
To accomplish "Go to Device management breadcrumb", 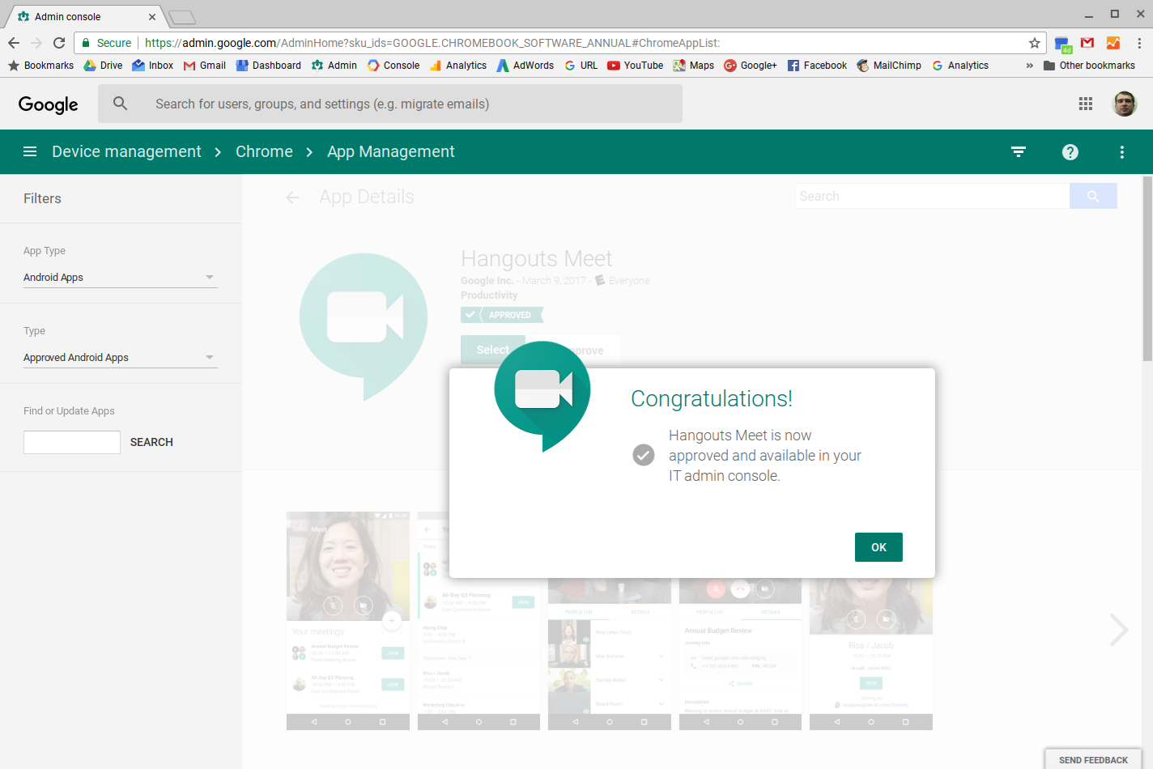I will [126, 151].
